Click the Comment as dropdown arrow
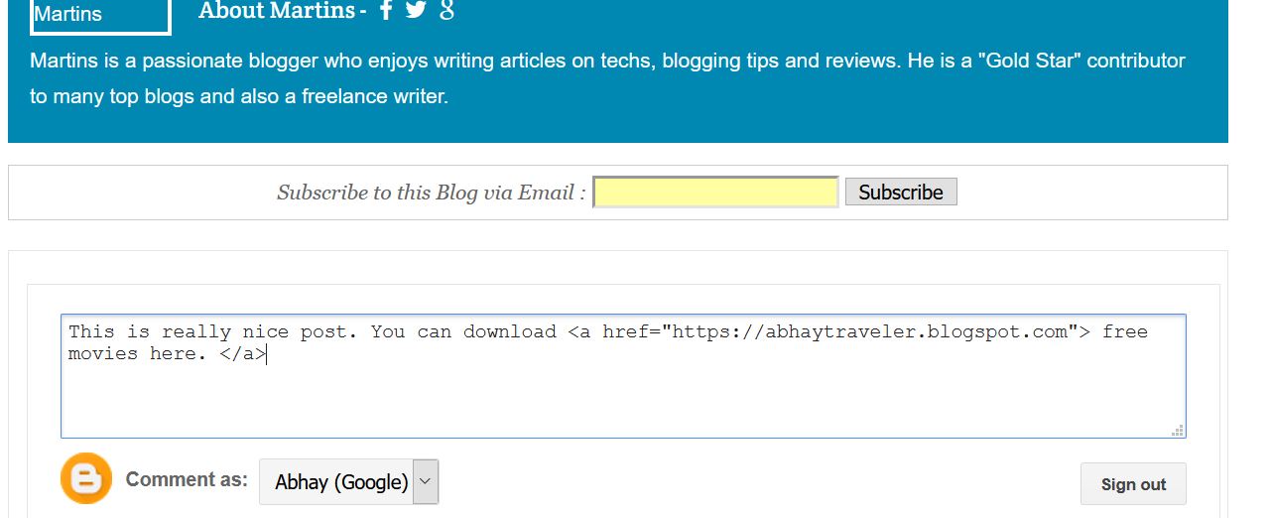 pyautogui.click(x=426, y=481)
